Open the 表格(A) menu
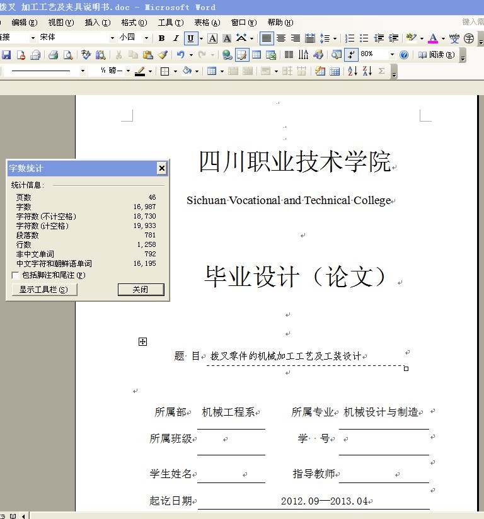The image size is (484, 519). (207, 23)
